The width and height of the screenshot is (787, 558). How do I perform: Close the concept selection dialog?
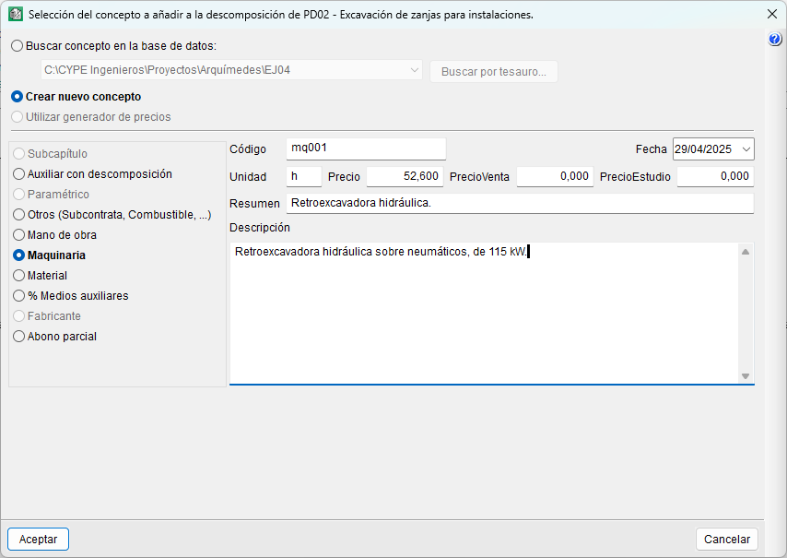coord(771,15)
